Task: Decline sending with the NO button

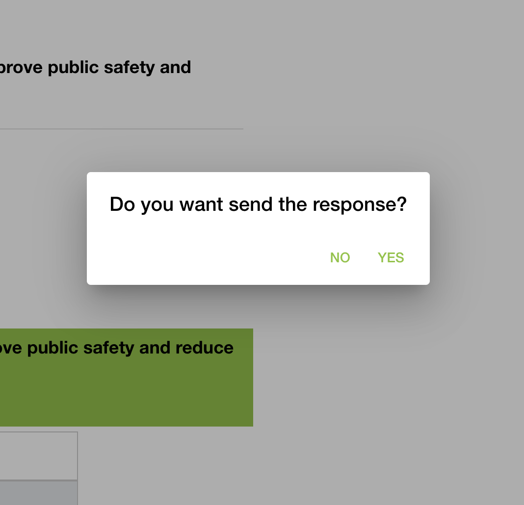Action: 340,257
